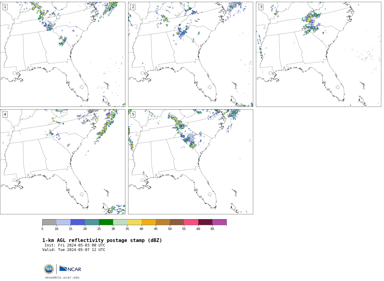The width and height of the screenshot is (384, 281).
Task: Click the NSF logo
Action: pyautogui.click(x=49, y=269)
